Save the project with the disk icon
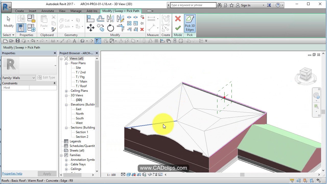 (17, 41)
